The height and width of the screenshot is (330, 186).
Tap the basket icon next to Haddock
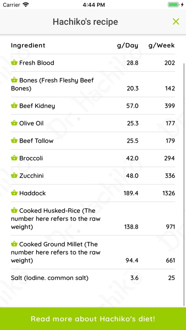pos(14,193)
